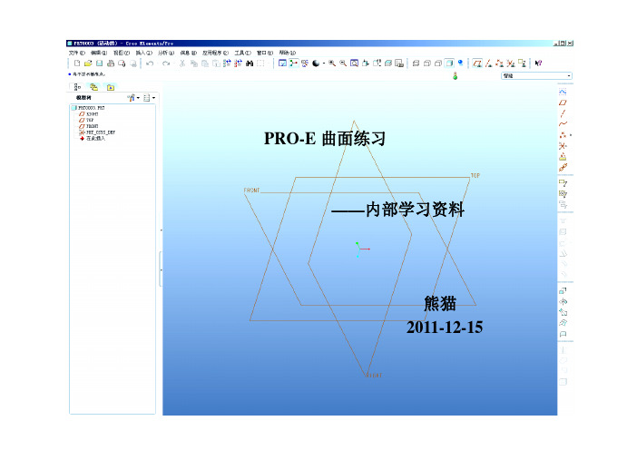
Task: Select FRONT datum plane in model tree
Action: pyautogui.click(x=89, y=126)
